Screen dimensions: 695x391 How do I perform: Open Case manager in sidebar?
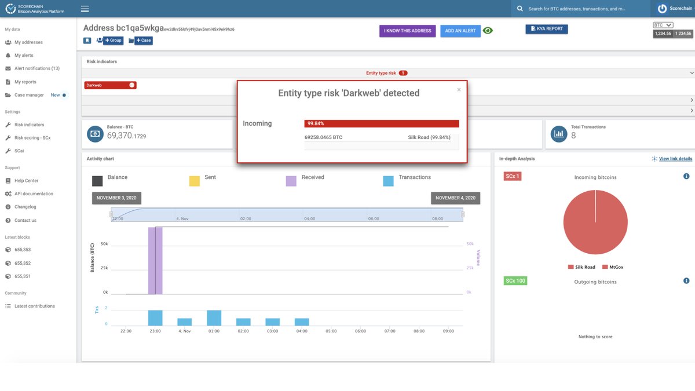tap(29, 95)
